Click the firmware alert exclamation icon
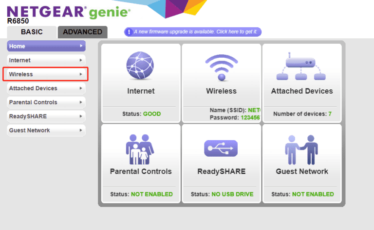Image resolution: width=374 pixels, height=230 pixels. (x=129, y=32)
